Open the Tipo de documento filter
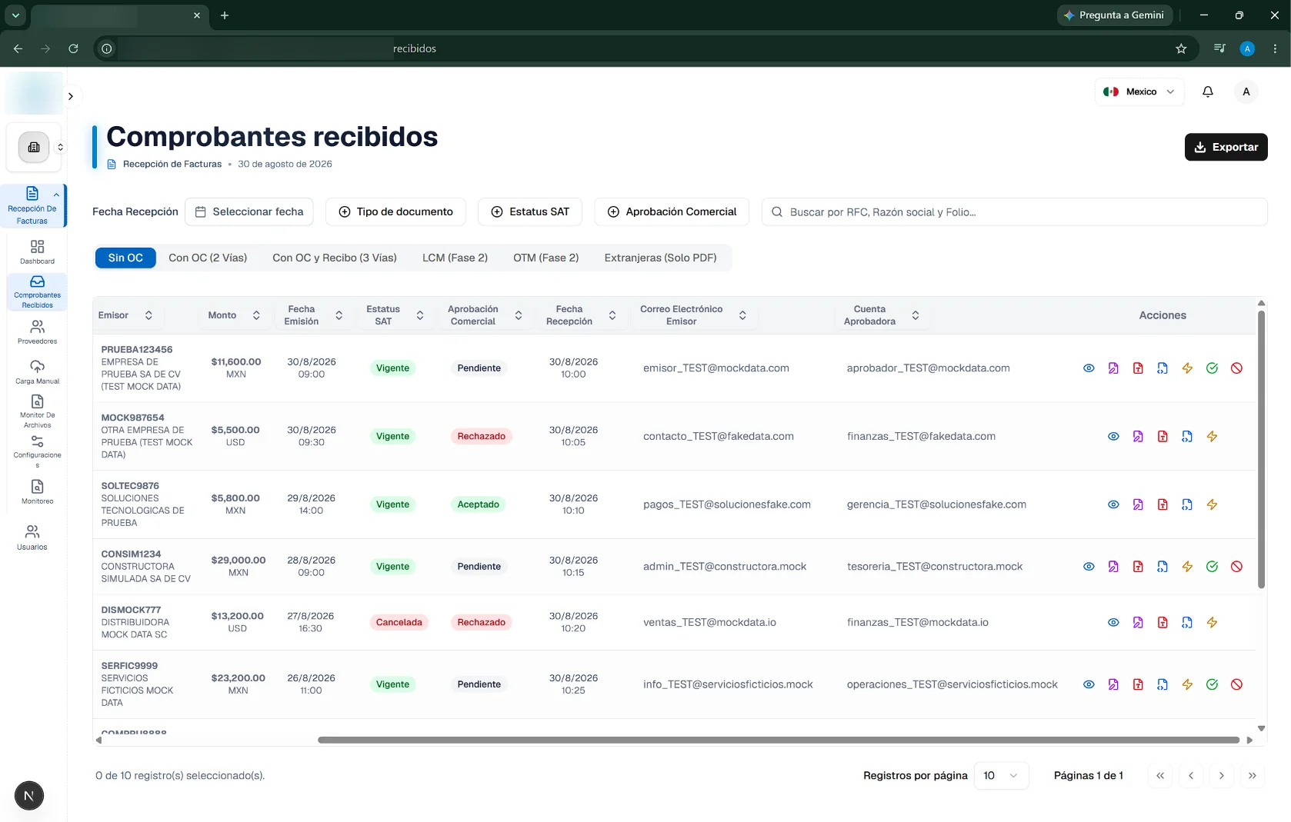 point(395,212)
